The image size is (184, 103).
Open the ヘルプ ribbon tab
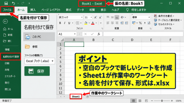click(115, 10)
